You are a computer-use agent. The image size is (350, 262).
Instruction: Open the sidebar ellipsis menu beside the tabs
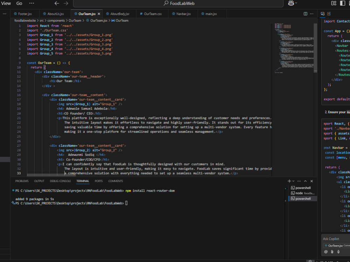point(5,14)
